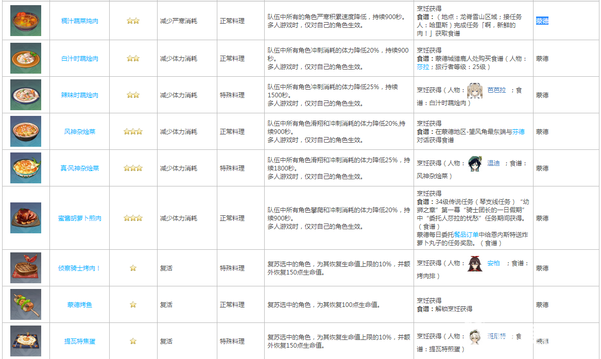Go to the 温迪 character link
The width and height of the screenshot is (601, 359).
point(493,163)
